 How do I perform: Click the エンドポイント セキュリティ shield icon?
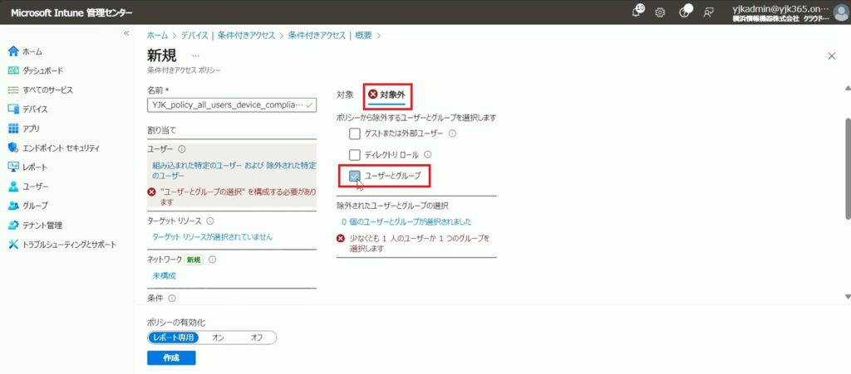(13, 148)
